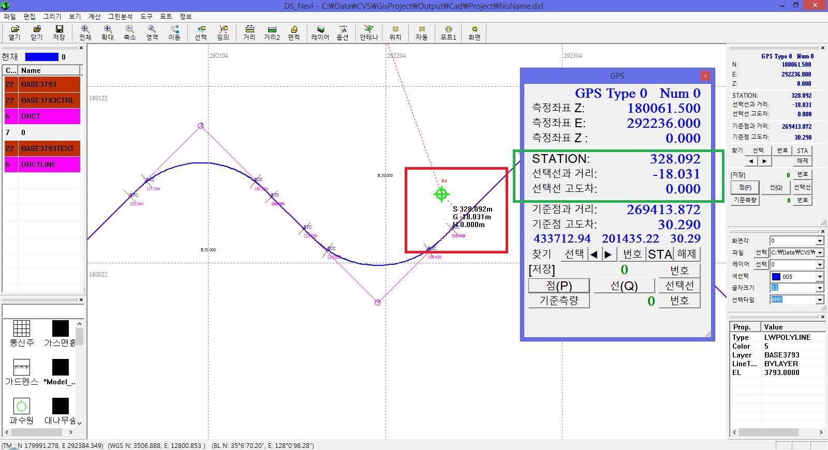The height and width of the screenshot is (450, 828).
Task: Open the 레이어 (layer) toolbar icon
Action: tap(320, 33)
